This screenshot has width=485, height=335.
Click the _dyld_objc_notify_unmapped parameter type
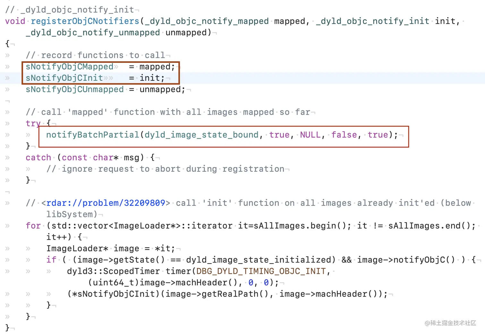[x=93, y=33]
